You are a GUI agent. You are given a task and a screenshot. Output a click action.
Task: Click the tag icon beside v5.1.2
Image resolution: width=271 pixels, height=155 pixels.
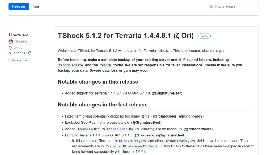[x=10, y=48]
